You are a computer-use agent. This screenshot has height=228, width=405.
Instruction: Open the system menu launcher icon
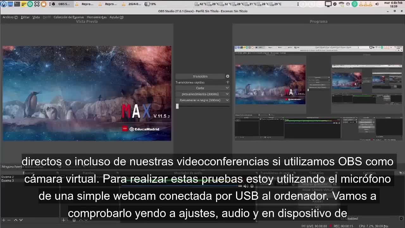click(4, 4)
